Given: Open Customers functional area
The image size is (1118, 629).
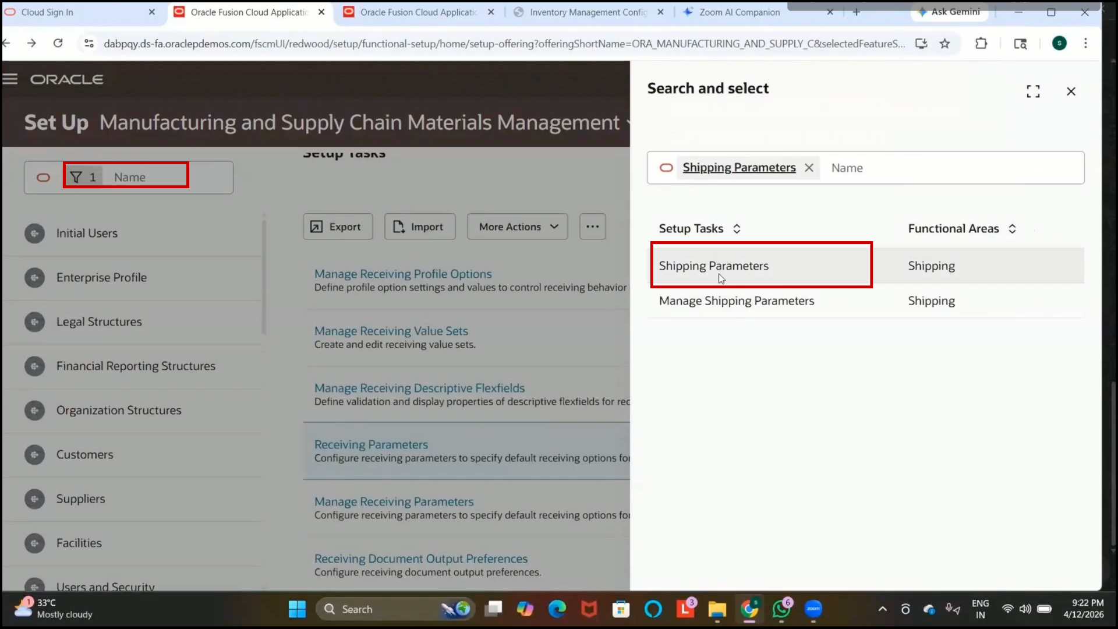Looking at the screenshot, I should (x=84, y=454).
